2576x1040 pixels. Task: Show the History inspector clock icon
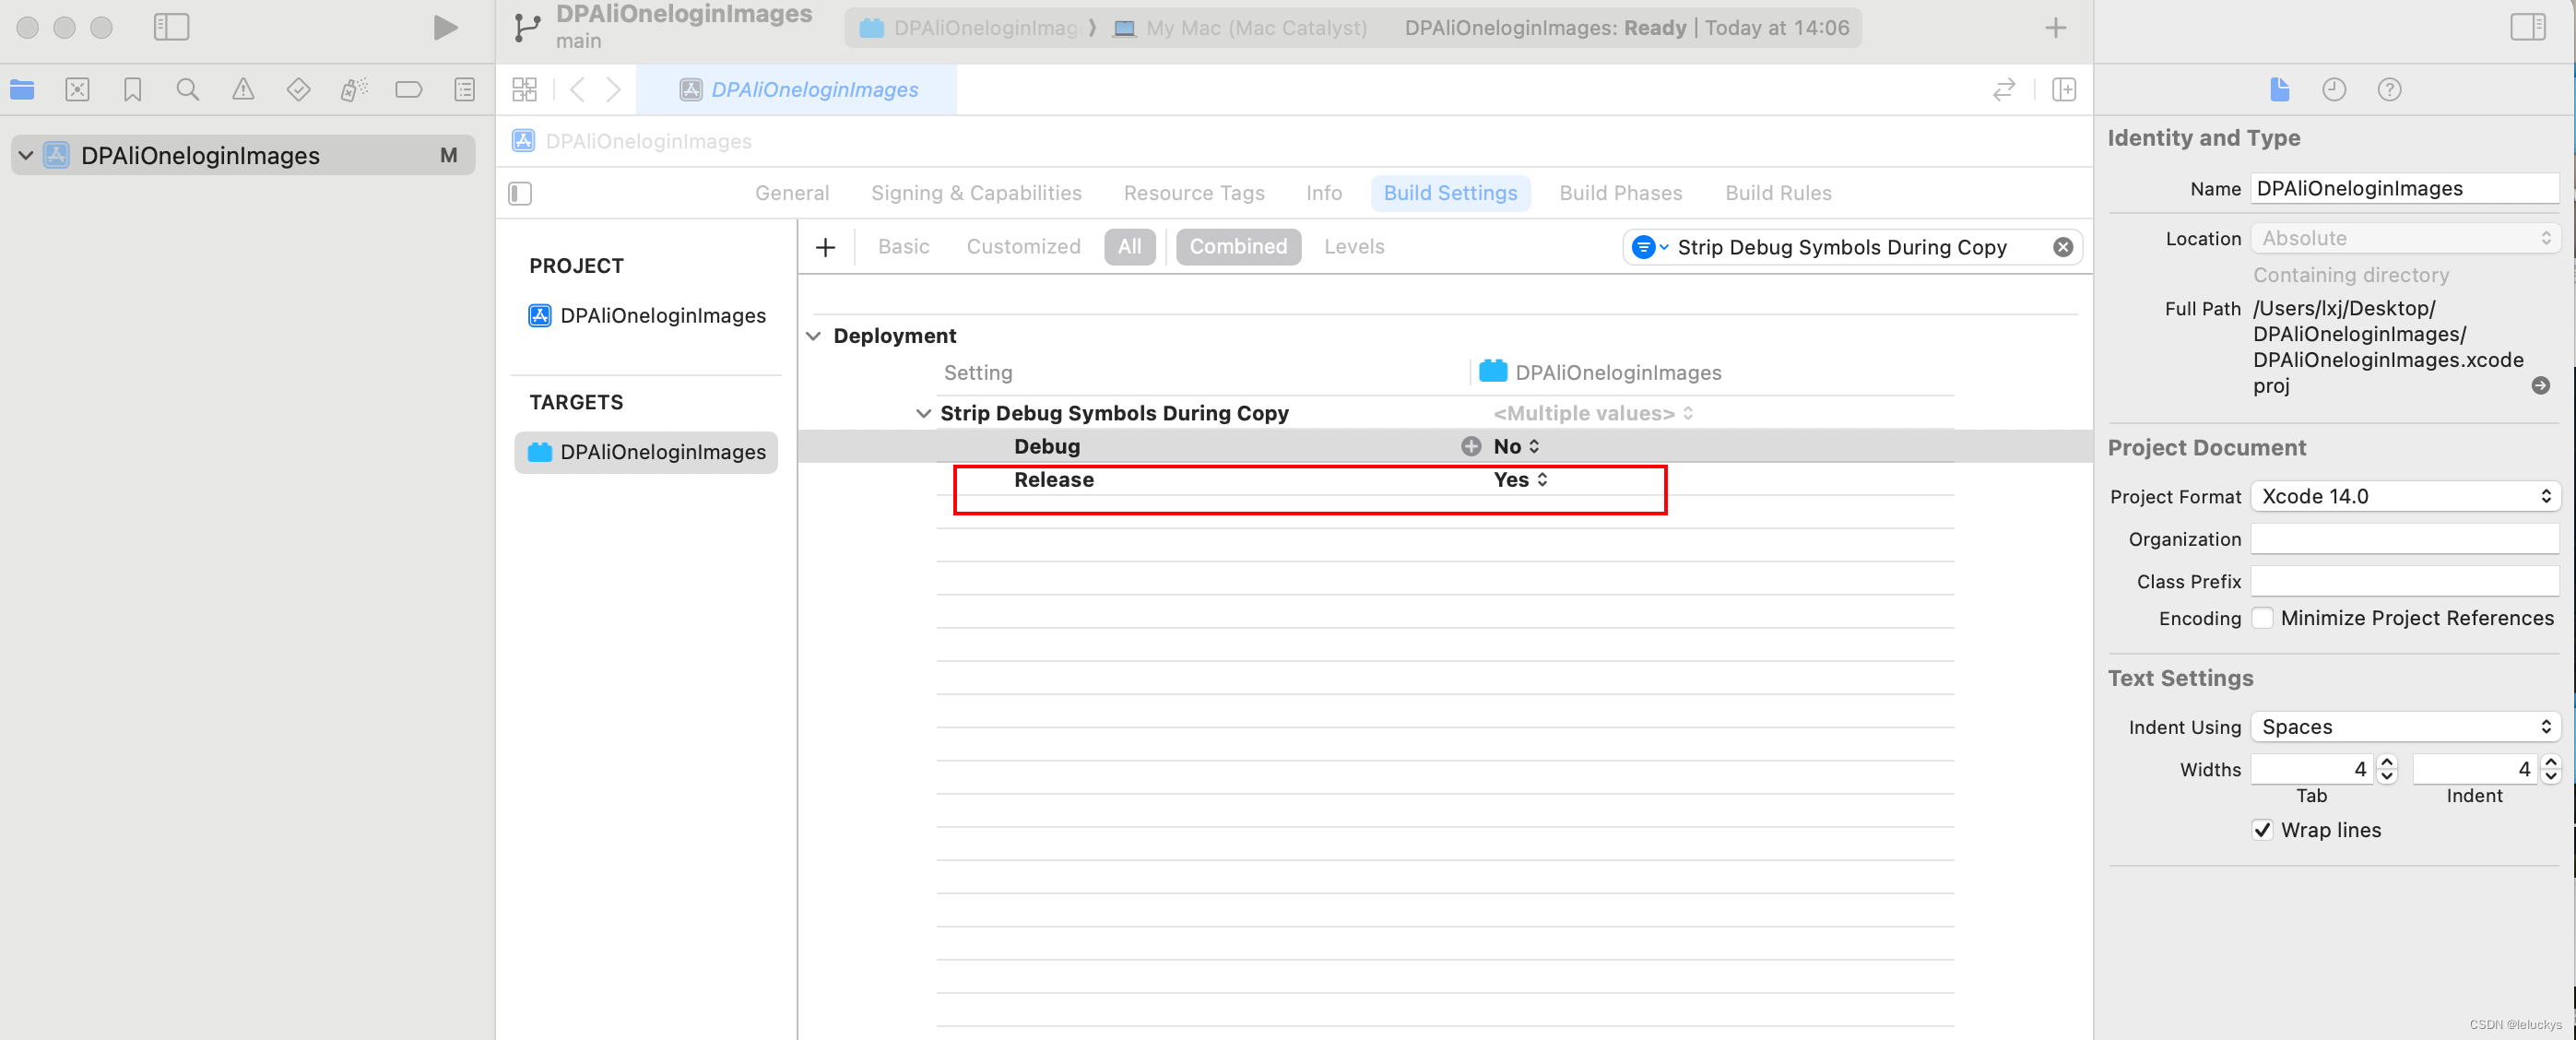pyautogui.click(x=2333, y=90)
